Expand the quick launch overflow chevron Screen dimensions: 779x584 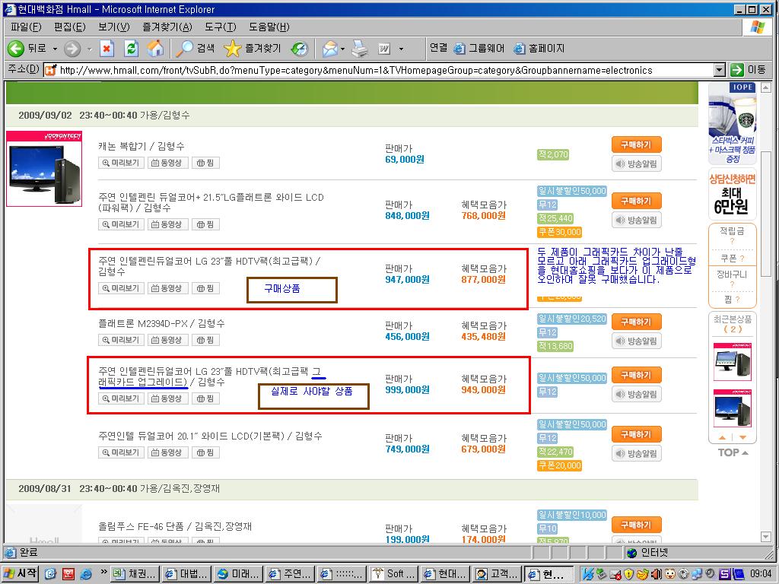click(x=103, y=573)
